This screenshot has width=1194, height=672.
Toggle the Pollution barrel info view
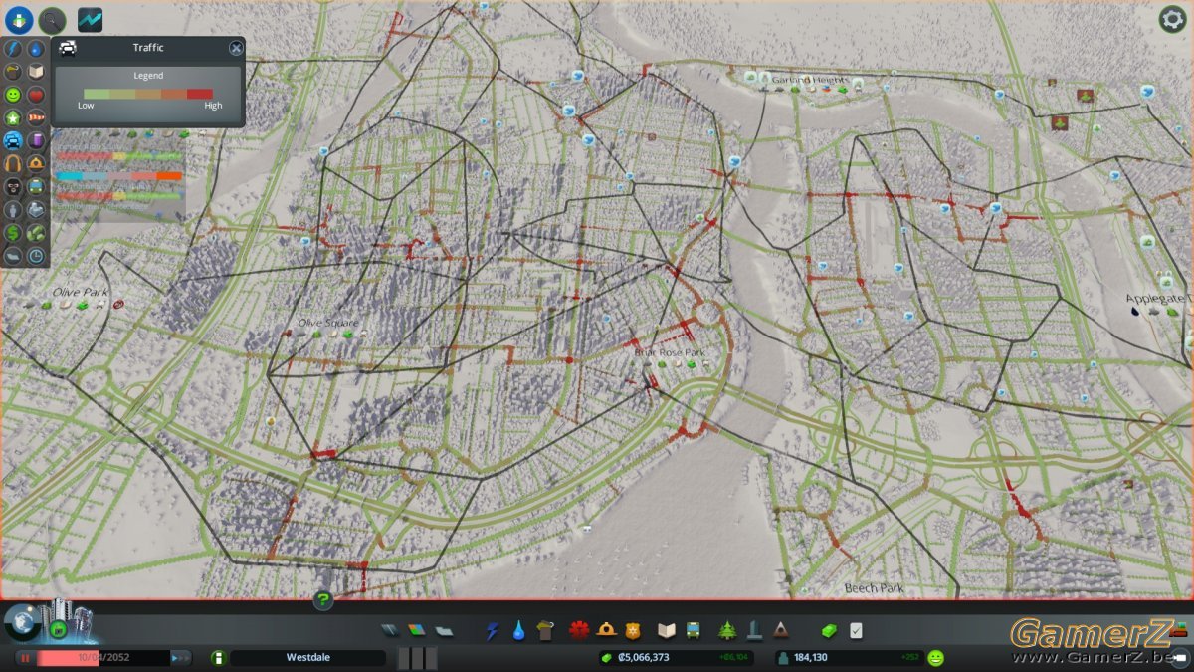pos(36,140)
